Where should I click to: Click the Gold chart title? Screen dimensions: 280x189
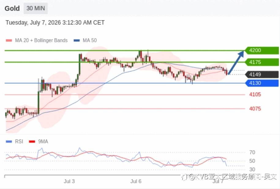pyautogui.click(x=12, y=8)
